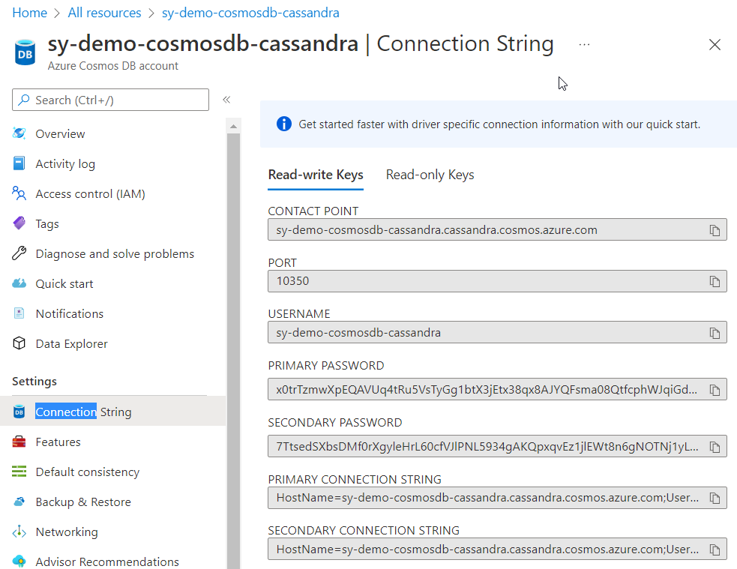The height and width of the screenshot is (569, 737).
Task: Click the Data Explorer cube icon
Action: point(19,343)
